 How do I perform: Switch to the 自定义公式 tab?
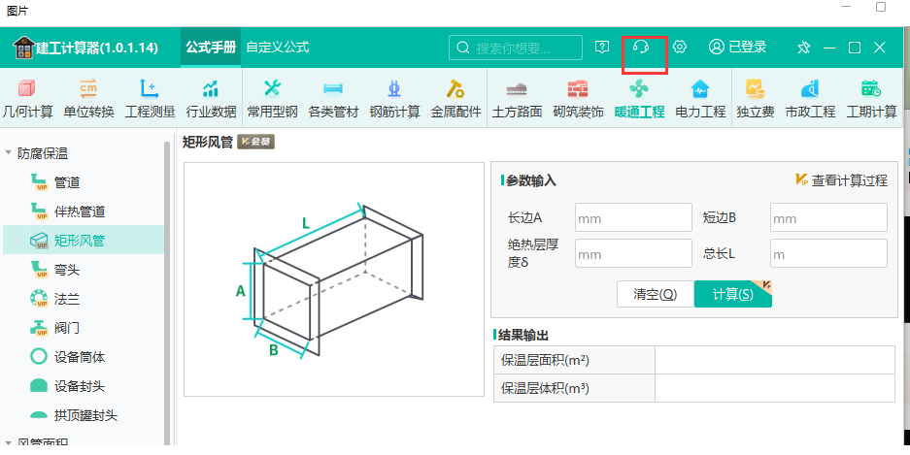(x=277, y=47)
